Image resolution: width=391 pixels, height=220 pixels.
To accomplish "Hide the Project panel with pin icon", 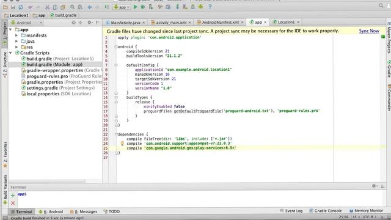I will pos(98,23).
